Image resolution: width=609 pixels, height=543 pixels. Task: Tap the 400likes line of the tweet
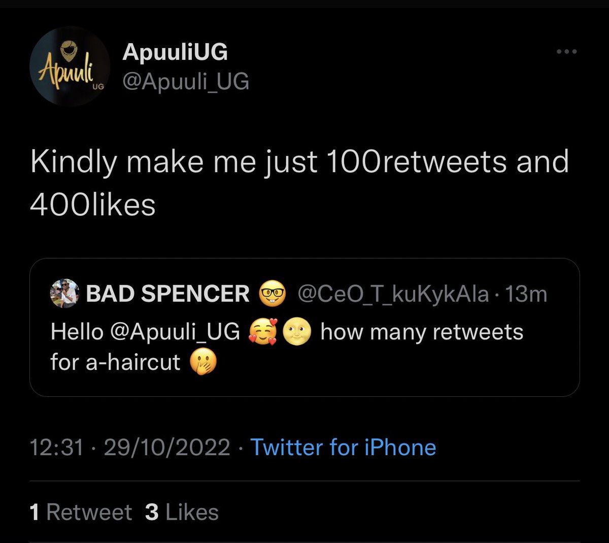tap(93, 205)
